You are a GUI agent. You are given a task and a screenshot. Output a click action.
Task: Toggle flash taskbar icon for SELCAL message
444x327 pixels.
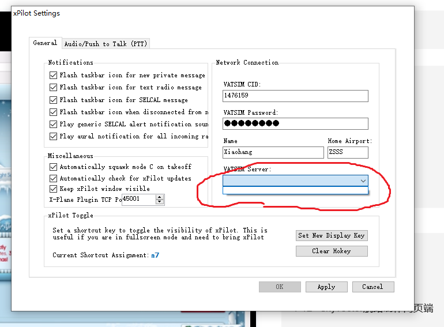coord(53,100)
